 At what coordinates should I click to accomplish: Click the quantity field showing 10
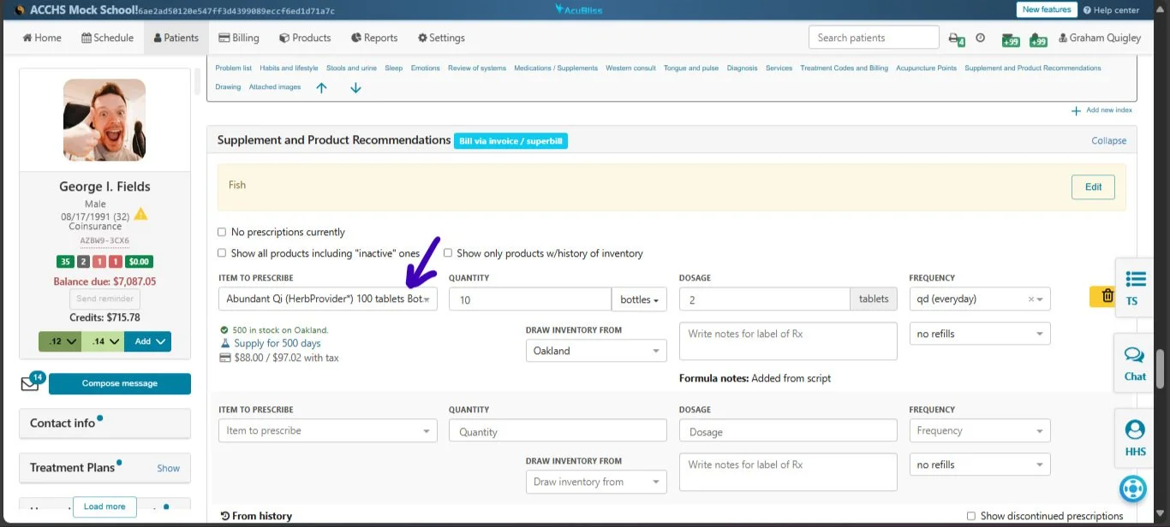click(x=529, y=299)
